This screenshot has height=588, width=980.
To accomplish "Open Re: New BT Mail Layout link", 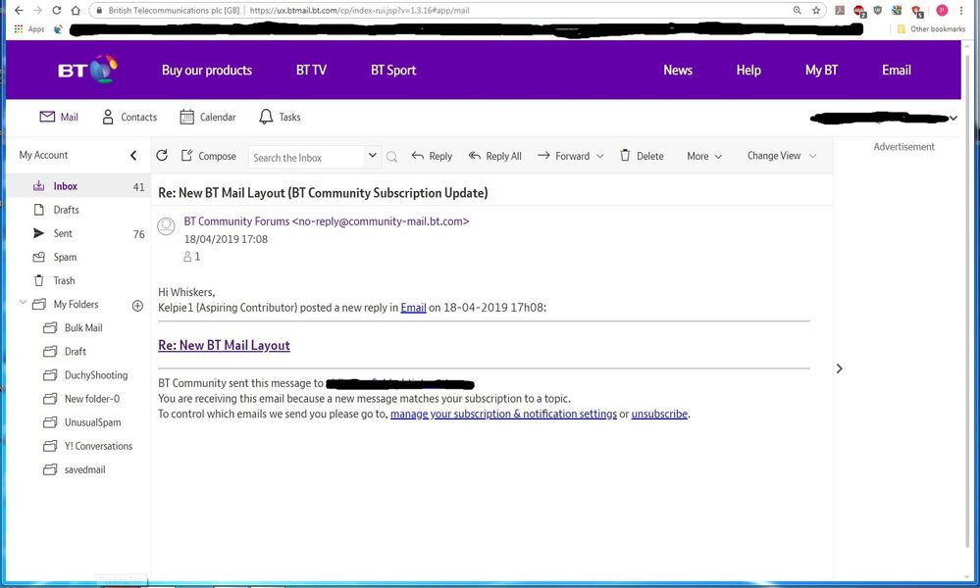I will pos(224,345).
